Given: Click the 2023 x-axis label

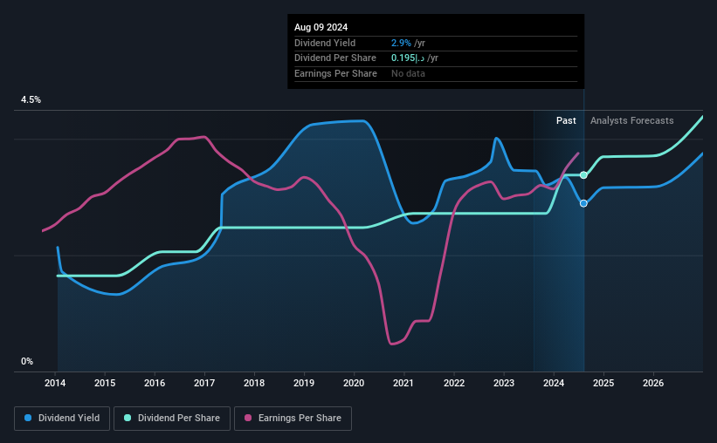Looking at the screenshot, I should (504, 383).
